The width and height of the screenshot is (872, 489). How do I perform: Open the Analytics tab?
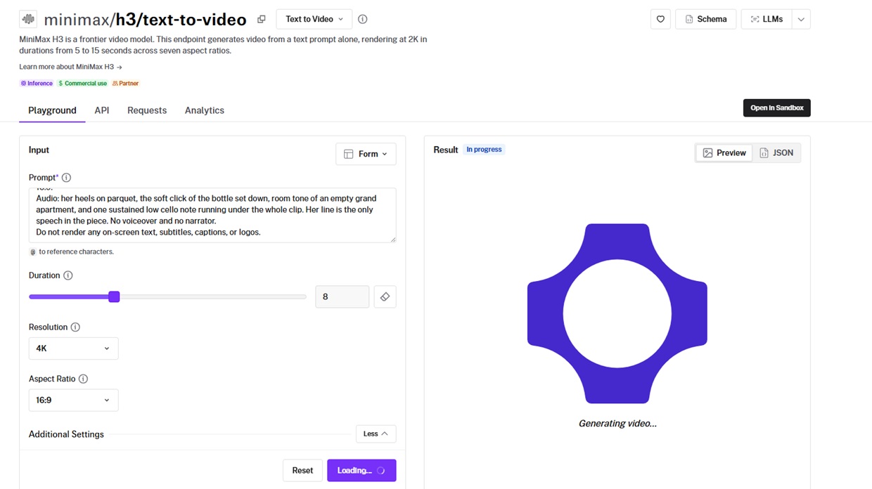pyautogui.click(x=205, y=110)
